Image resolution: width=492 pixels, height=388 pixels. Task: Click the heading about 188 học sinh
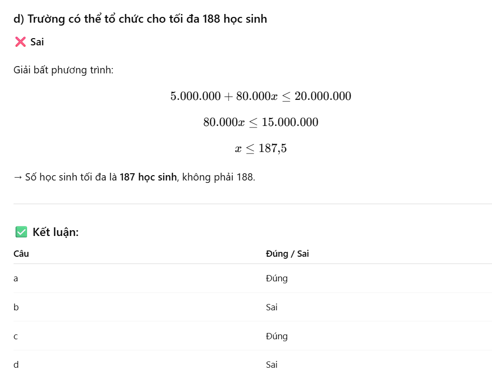pyautogui.click(x=140, y=19)
